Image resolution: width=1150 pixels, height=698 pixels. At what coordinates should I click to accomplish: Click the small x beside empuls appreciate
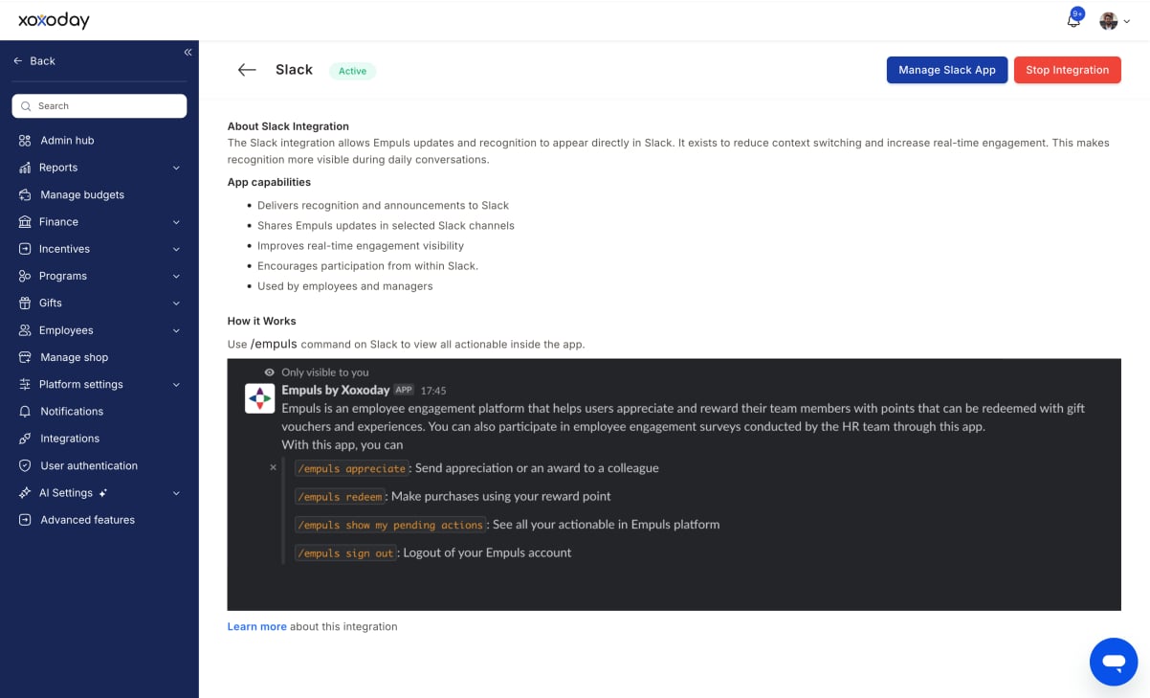click(273, 467)
